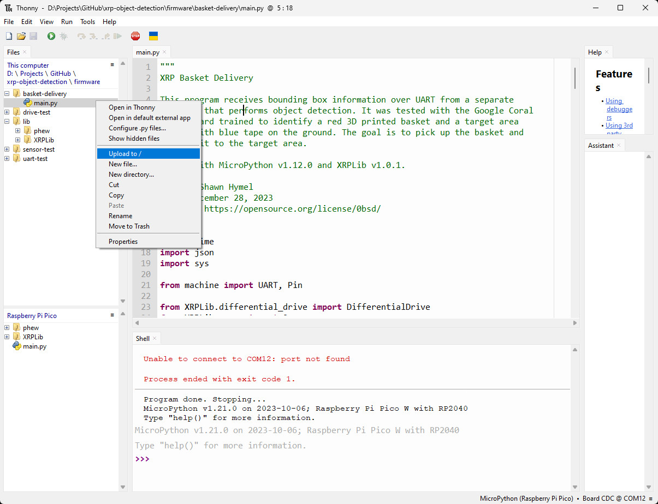Expand the XRPLib folder on Raspberry Pi Pico

point(7,337)
